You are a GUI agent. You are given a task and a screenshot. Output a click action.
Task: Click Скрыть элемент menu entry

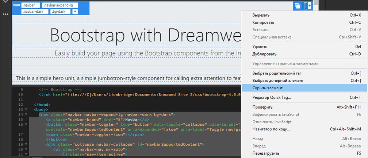[x=304, y=88]
